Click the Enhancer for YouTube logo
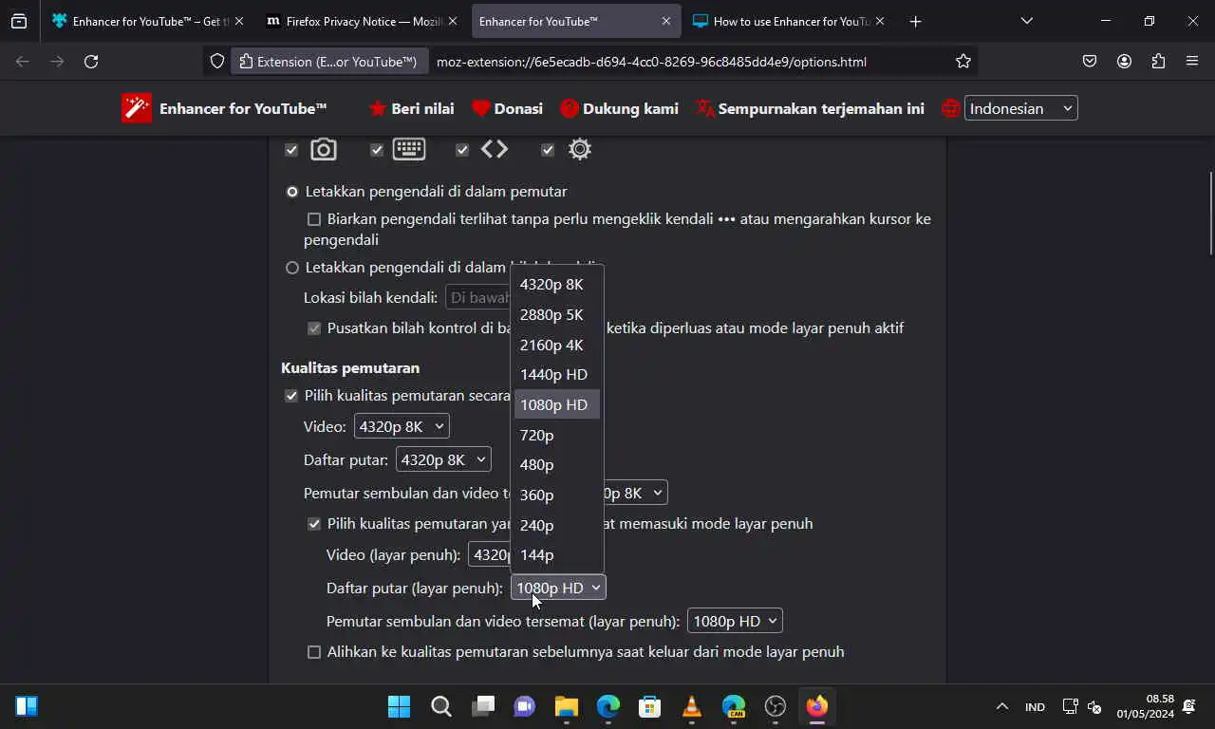1215x729 pixels. 137,108
